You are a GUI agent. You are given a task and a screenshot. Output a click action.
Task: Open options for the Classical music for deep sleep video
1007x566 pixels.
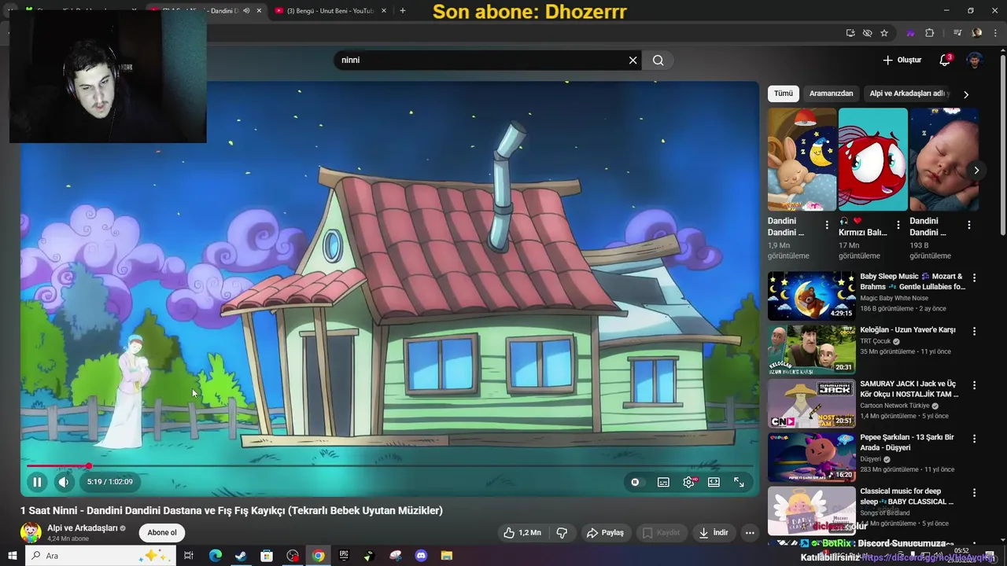click(974, 493)
